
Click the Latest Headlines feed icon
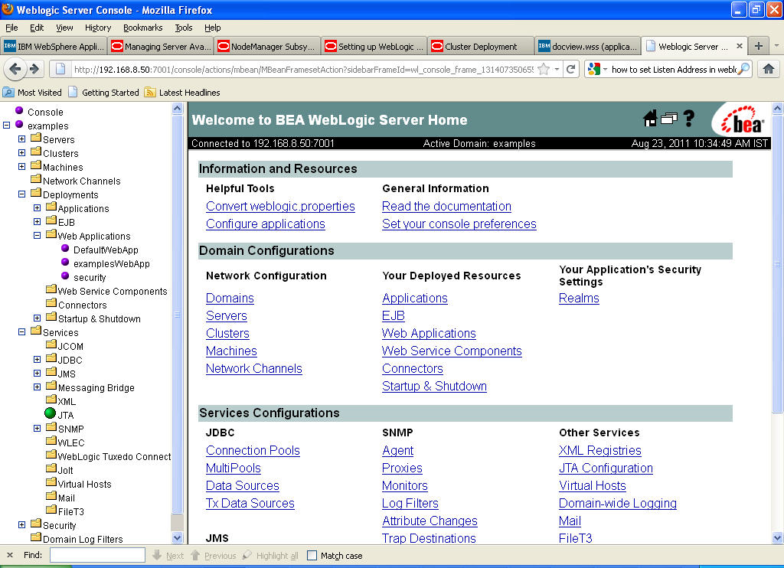(x=149, y=92)
